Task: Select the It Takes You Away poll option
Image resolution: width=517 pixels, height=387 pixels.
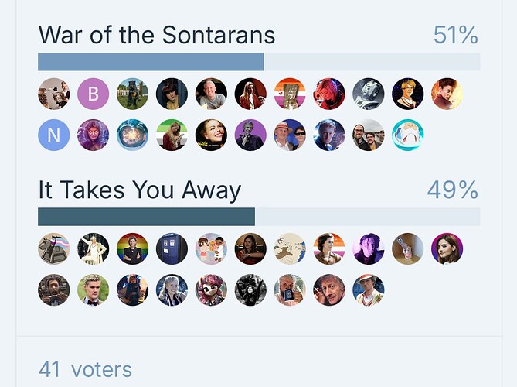Action: [x=140, y=190]
